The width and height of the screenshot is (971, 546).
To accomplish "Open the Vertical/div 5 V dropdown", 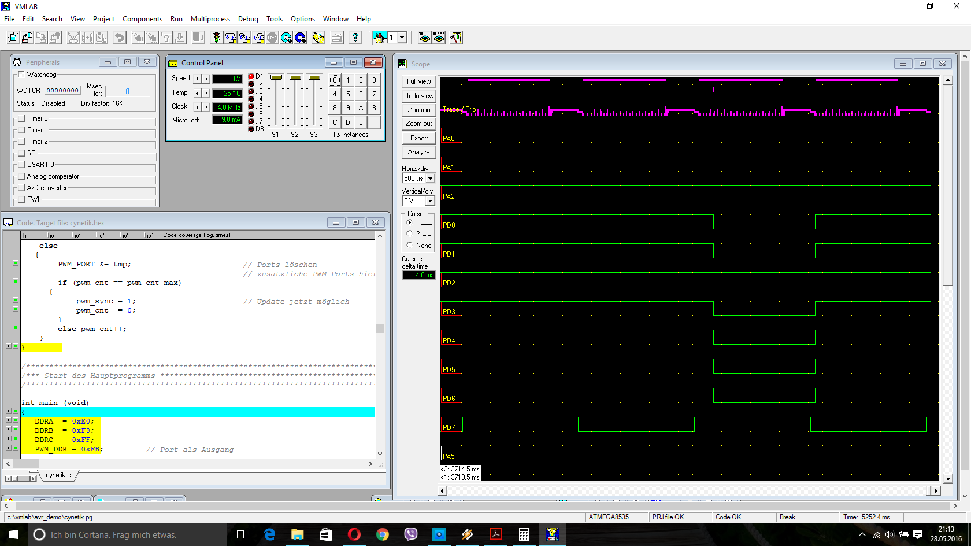I will [x=430, y=201].
